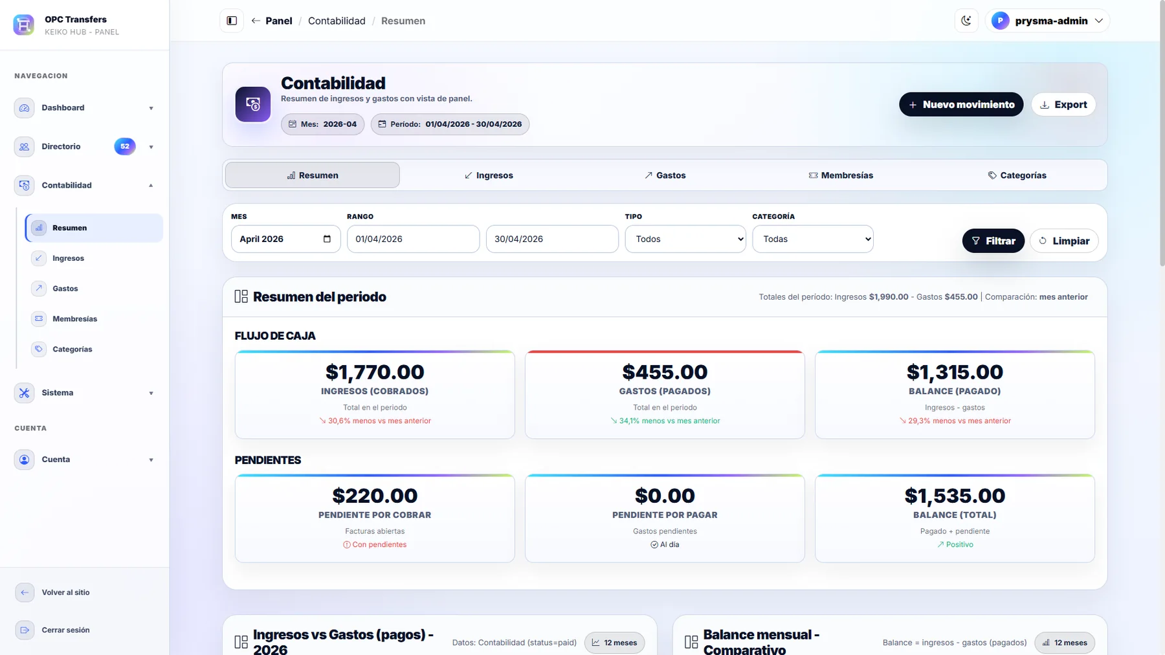Viewport: 1165px width, 655px height.
Task: Click the Resumen del periodo layout icon
Action: [x=241, y=296]
